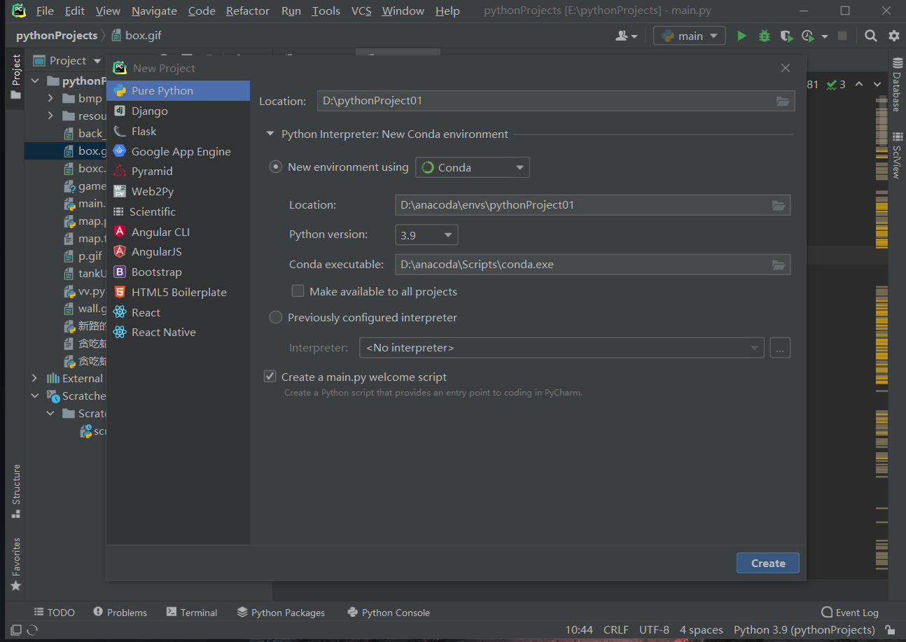Open the Navigate menu

154,11
